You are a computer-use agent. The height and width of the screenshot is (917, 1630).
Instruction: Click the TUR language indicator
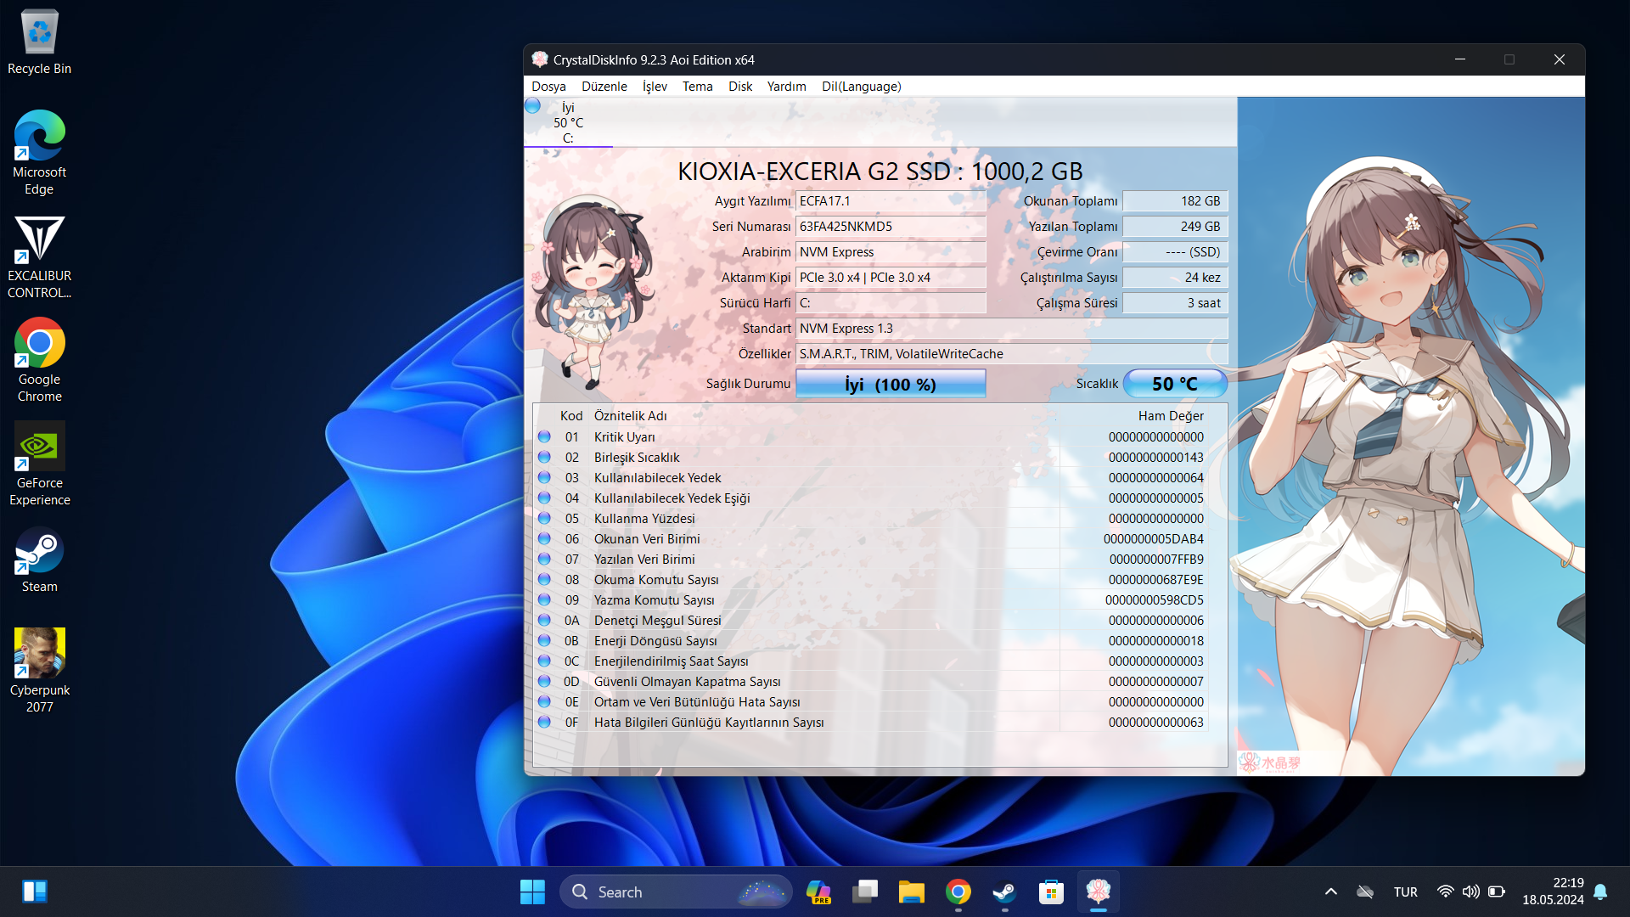point(1406,892)
